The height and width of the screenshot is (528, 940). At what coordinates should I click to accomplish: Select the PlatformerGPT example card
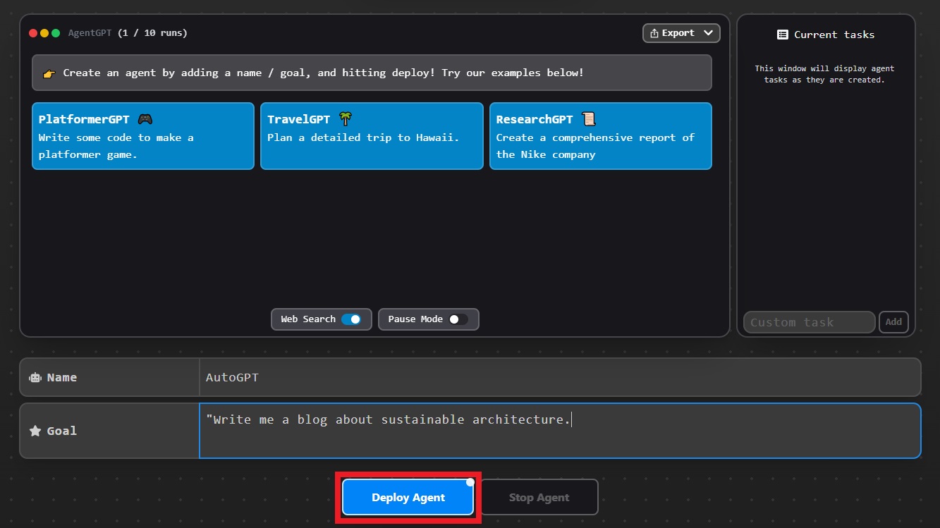pos(143,136)
